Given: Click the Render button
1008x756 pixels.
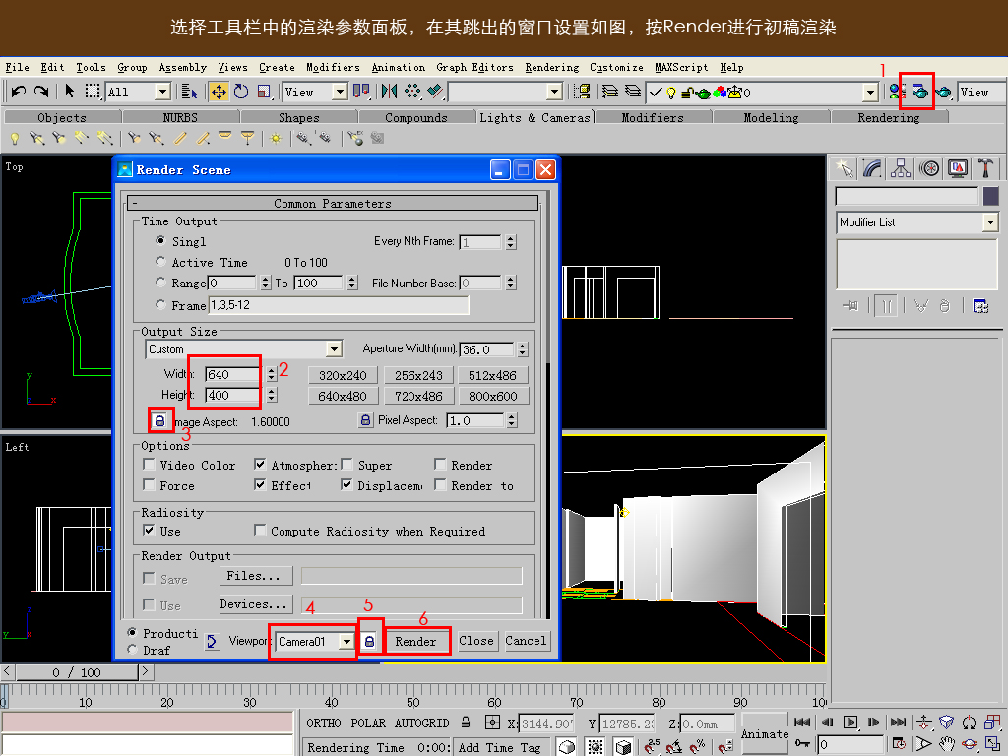Looking at the screenshot, I should (x=415, y=642).
